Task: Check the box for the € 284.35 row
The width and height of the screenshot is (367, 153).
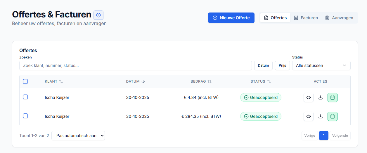Action: pos(25,116)
